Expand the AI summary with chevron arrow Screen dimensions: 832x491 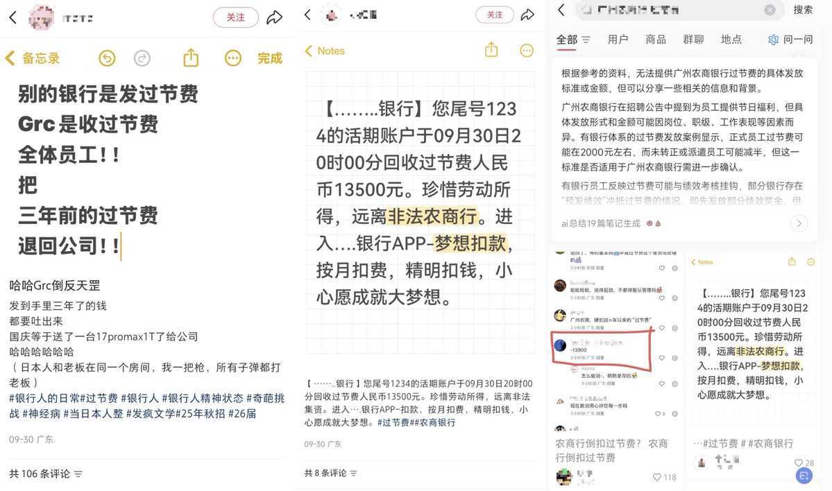coord(799,223)
